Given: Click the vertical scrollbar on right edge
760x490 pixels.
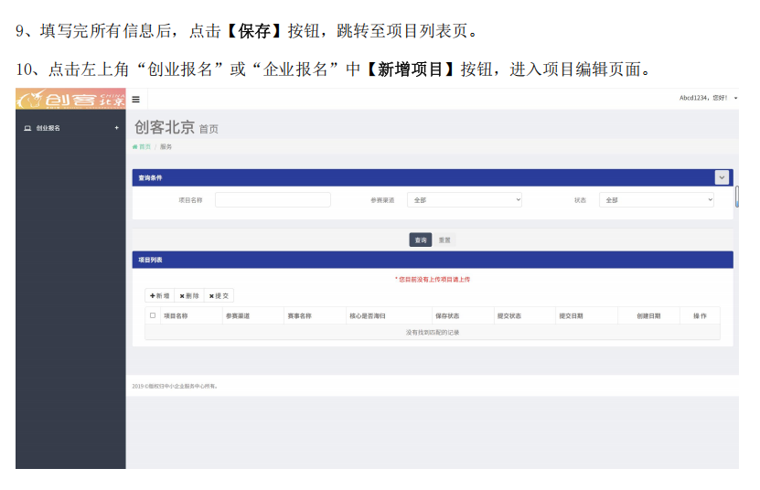Looking at the screenshot, I should pyautogui.click(x=736, y=197).
